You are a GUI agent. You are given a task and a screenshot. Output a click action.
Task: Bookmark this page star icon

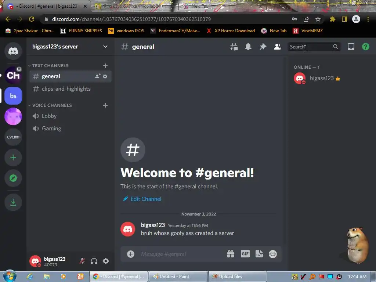tap(318, 19)
